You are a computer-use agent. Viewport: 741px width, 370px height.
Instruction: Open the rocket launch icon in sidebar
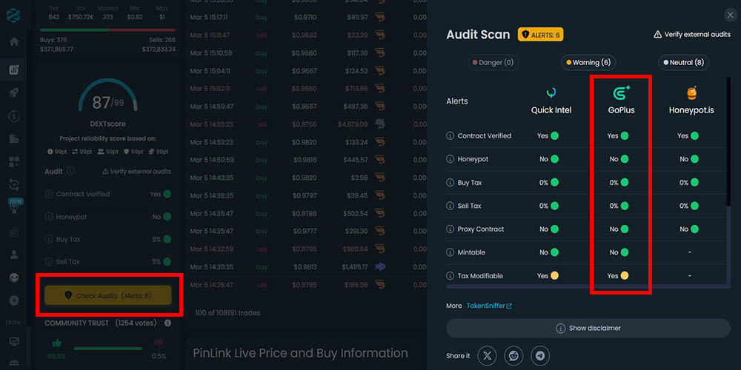[x=14, y=92]
